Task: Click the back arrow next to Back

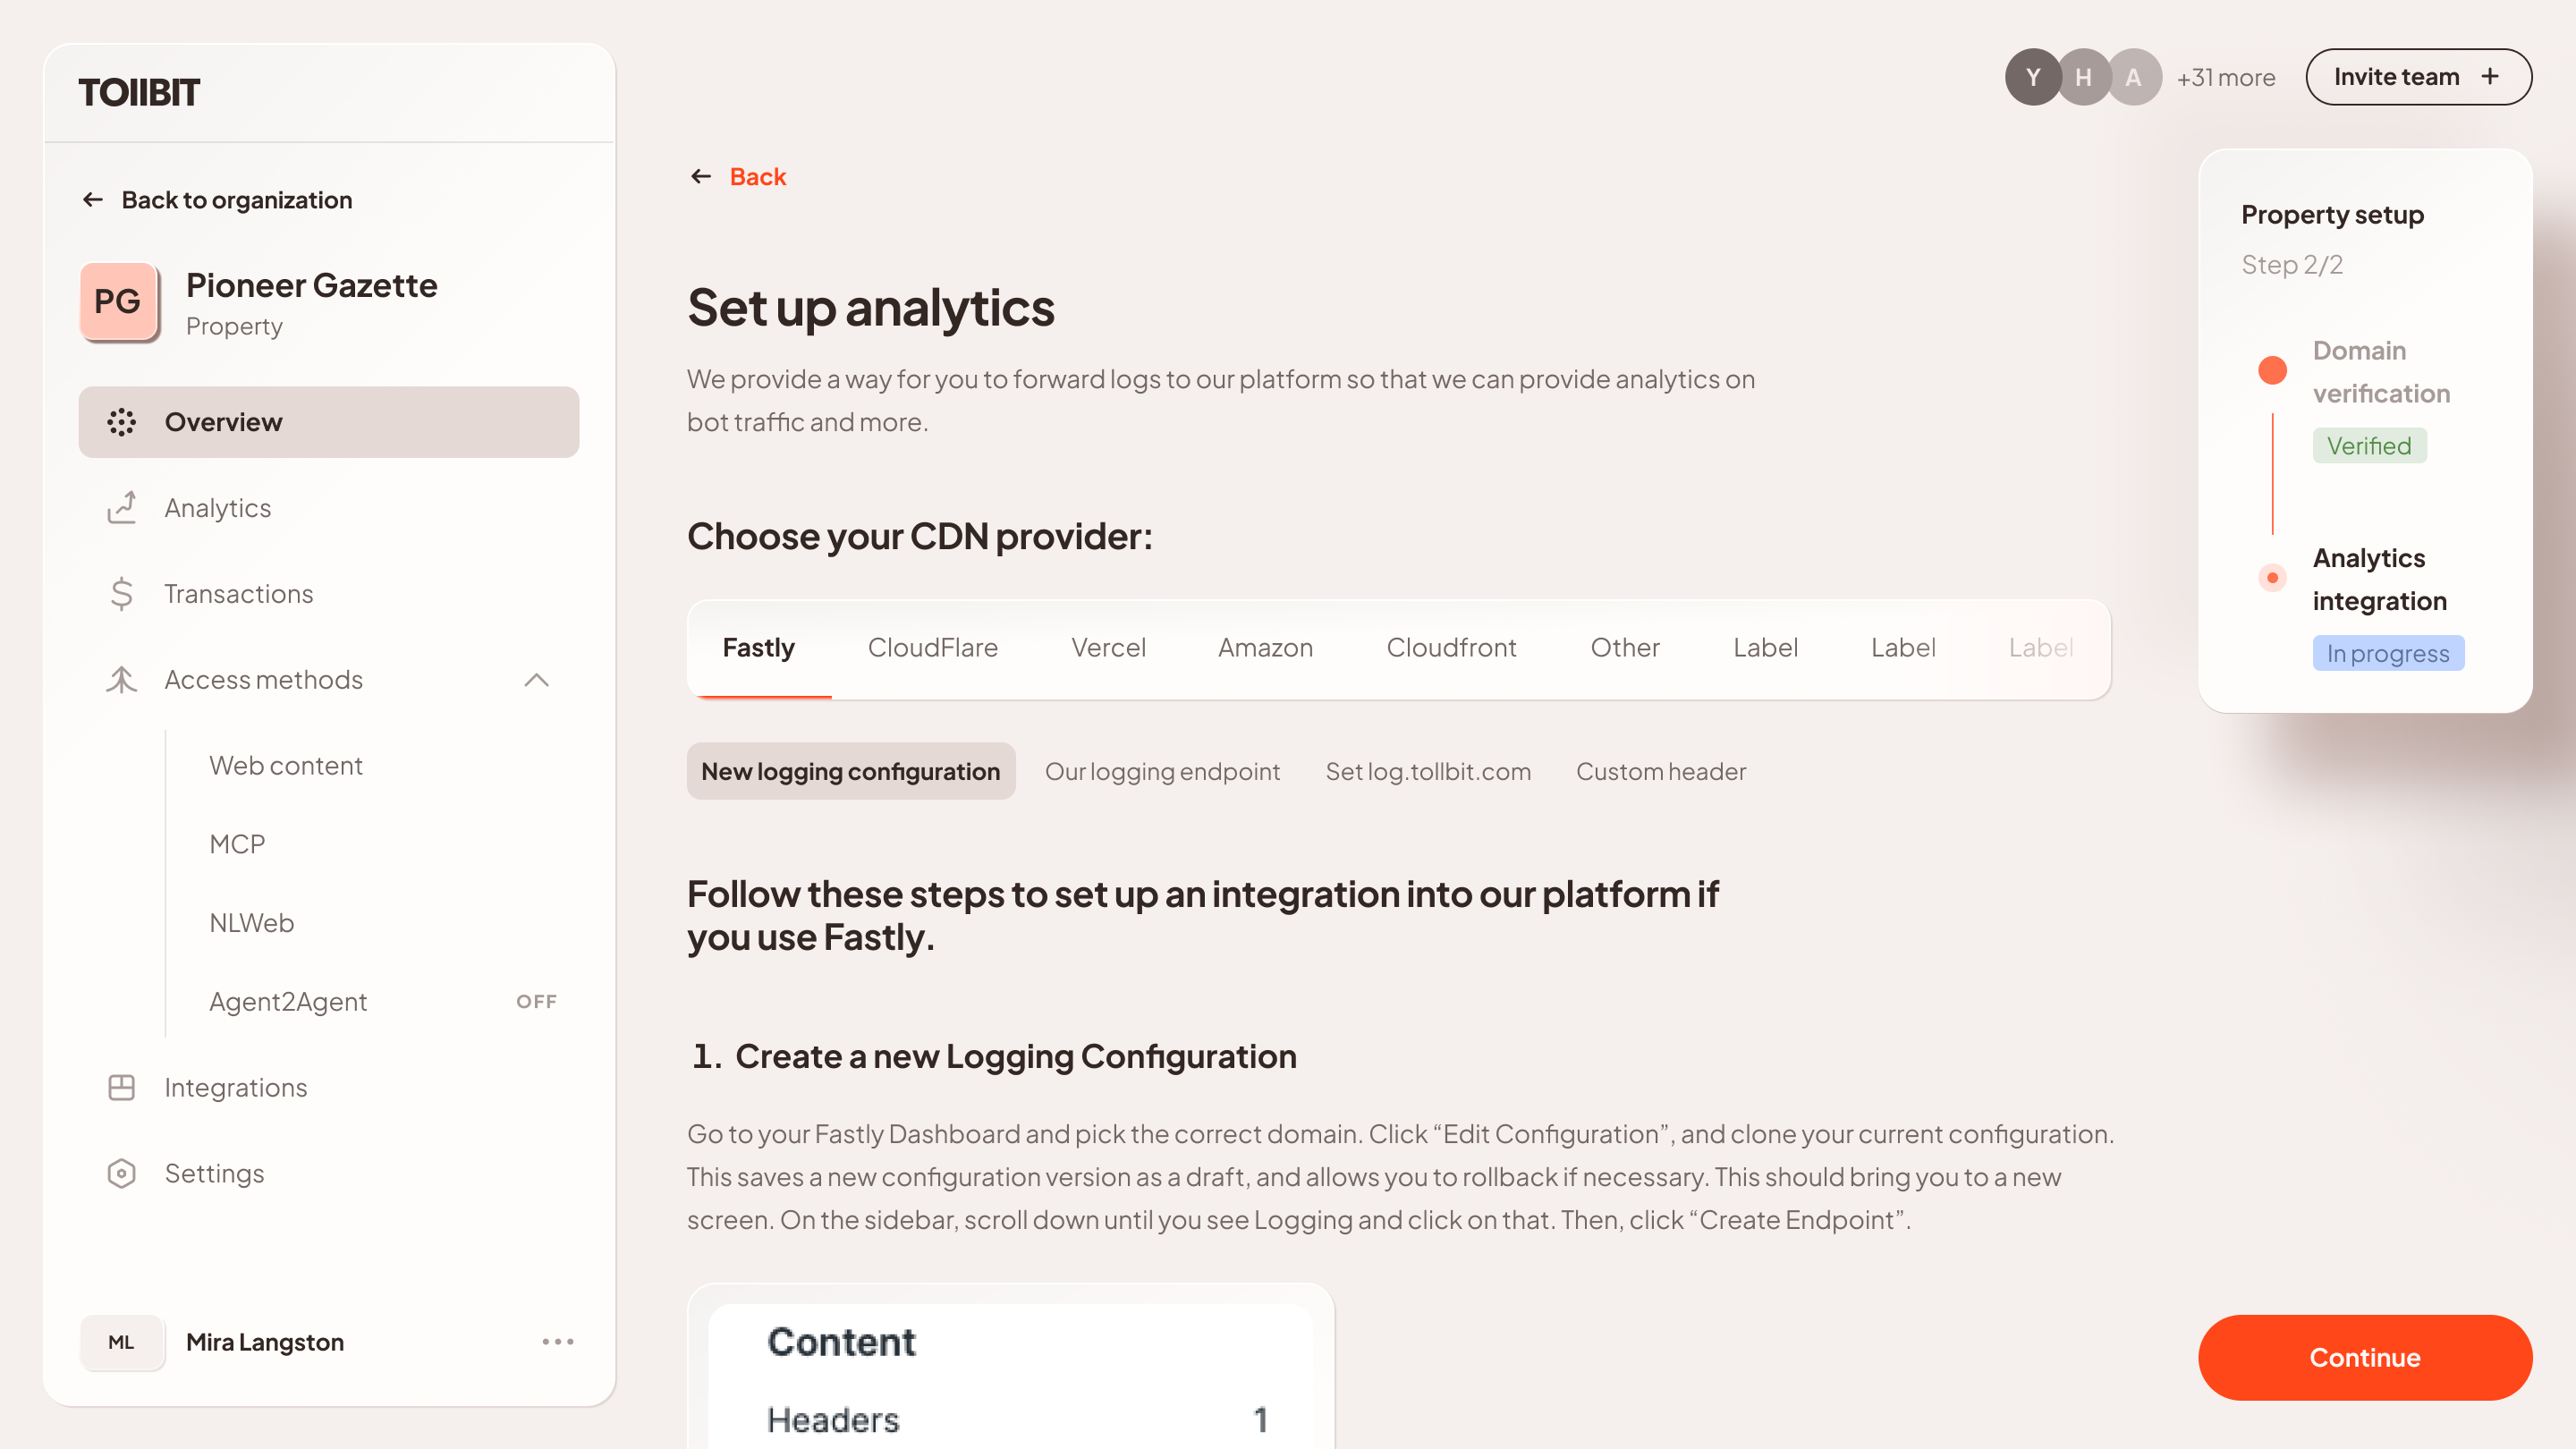Action: click(700, 176)
